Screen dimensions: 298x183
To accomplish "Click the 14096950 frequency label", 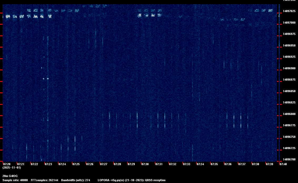I will point(289,45).
